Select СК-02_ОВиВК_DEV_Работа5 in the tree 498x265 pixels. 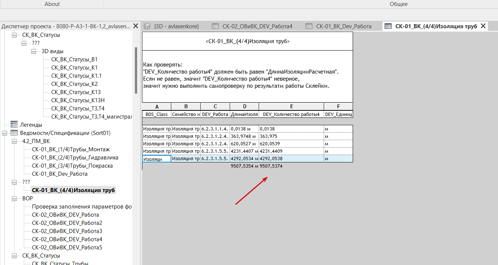(67, 248)
